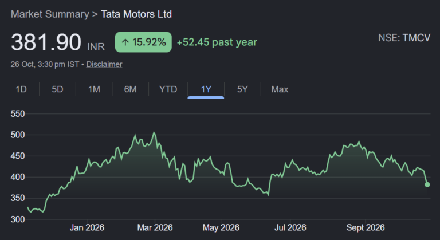The image size is (440, 240).
Task: Click the May 2026 axis label
Action: pyautogui.click(x=221, y=227)
